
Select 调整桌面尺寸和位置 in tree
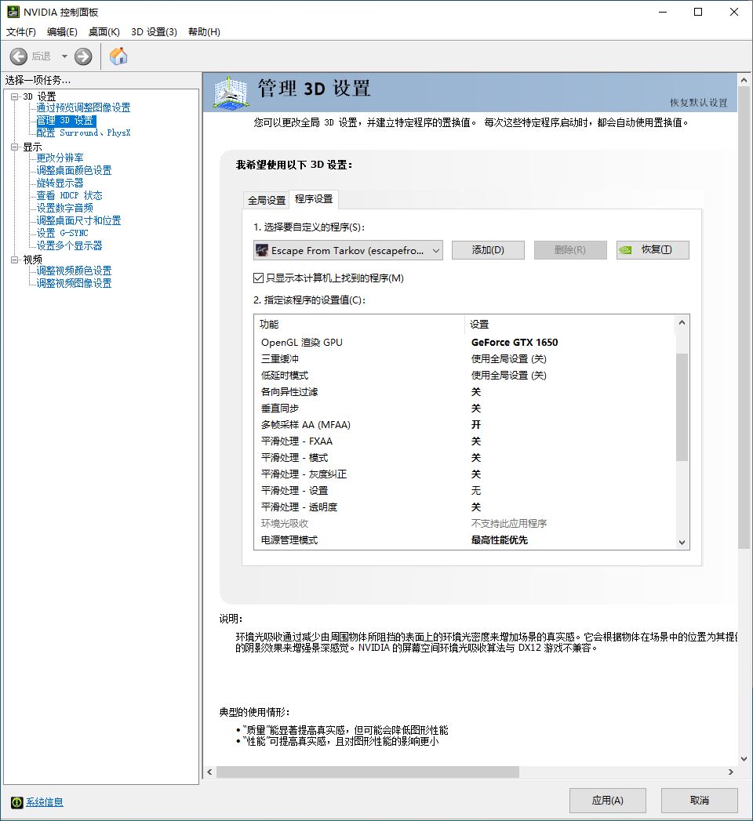78,220
